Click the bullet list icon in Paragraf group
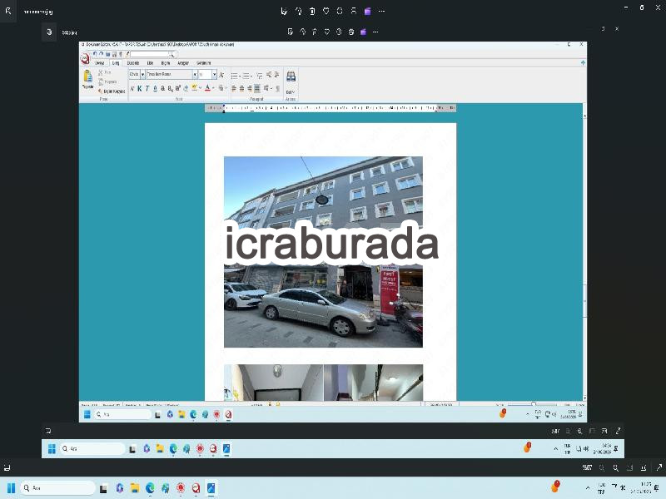This screenshot has width=666, height=499. pos(235,76)
